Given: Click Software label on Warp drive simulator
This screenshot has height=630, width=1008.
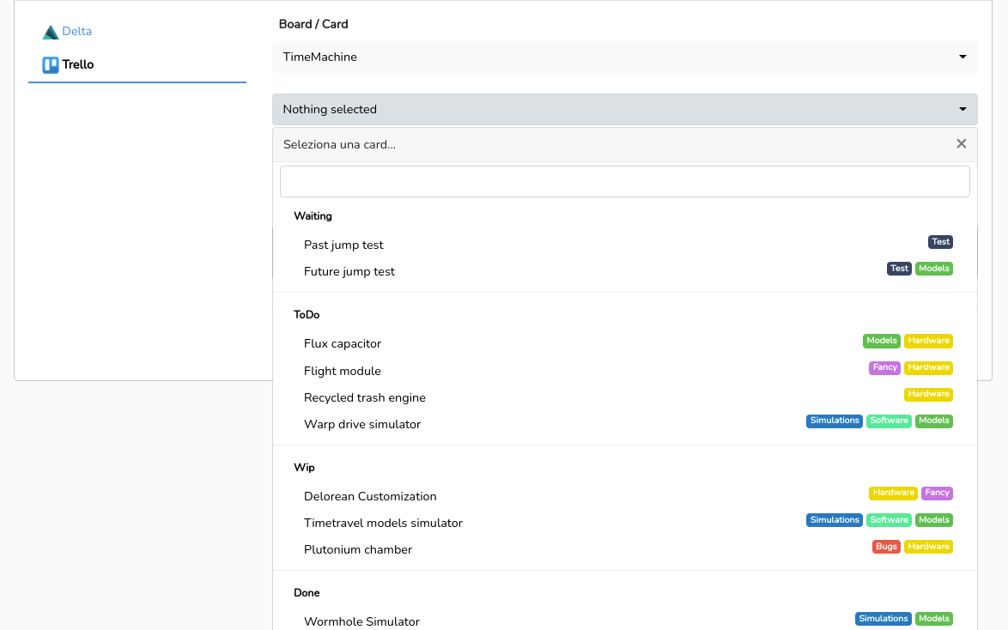Looking at the screenshot, I should click(x=889, y=421).
